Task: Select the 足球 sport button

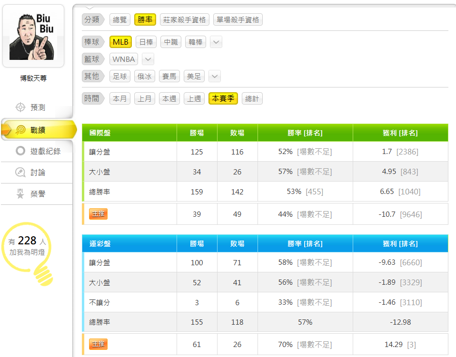Action: (x=120, y=76)
